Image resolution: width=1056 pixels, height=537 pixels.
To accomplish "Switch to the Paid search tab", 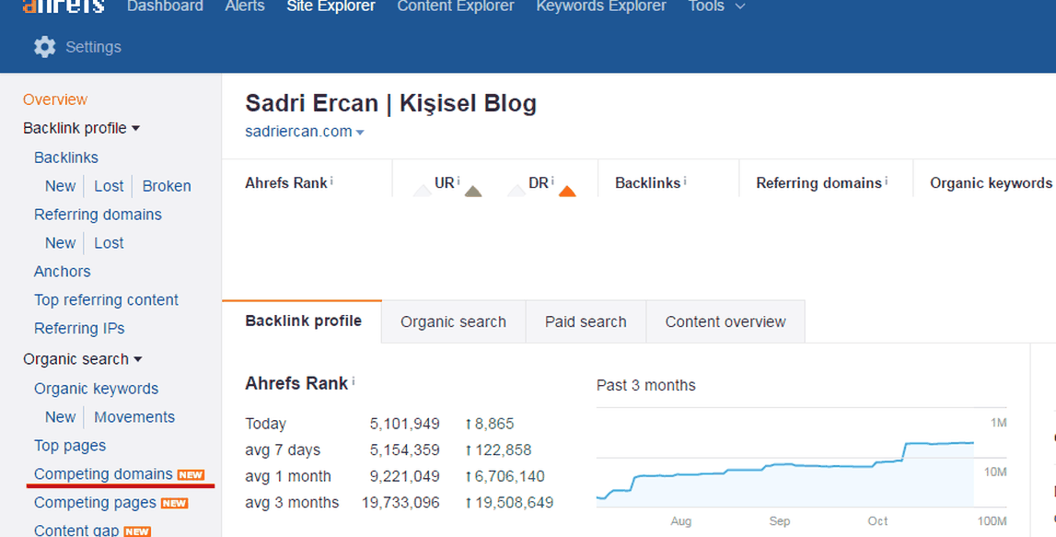I will [586, 322].
